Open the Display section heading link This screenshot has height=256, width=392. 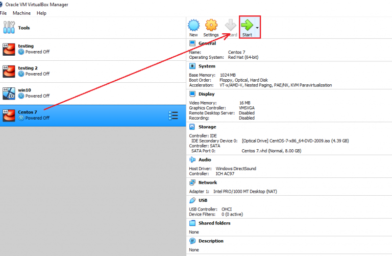coord(207,94)
